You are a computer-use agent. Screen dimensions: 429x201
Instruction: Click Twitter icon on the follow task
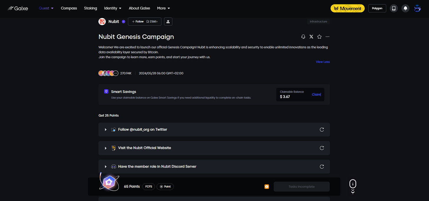[x=113, y=130]
